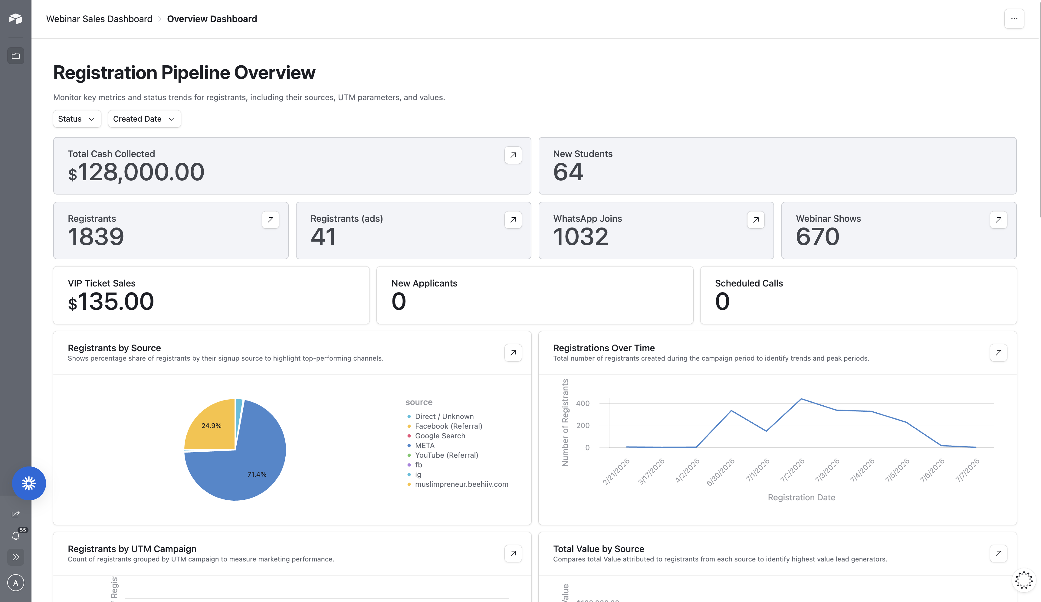
Task: Expand the WhatsApp Joins card
Action: (756, 220)
